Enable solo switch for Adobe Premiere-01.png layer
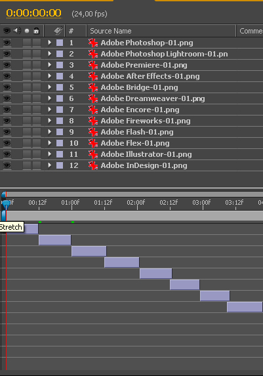The height and width of the screenshot is (376, 263). click(27, 65)
